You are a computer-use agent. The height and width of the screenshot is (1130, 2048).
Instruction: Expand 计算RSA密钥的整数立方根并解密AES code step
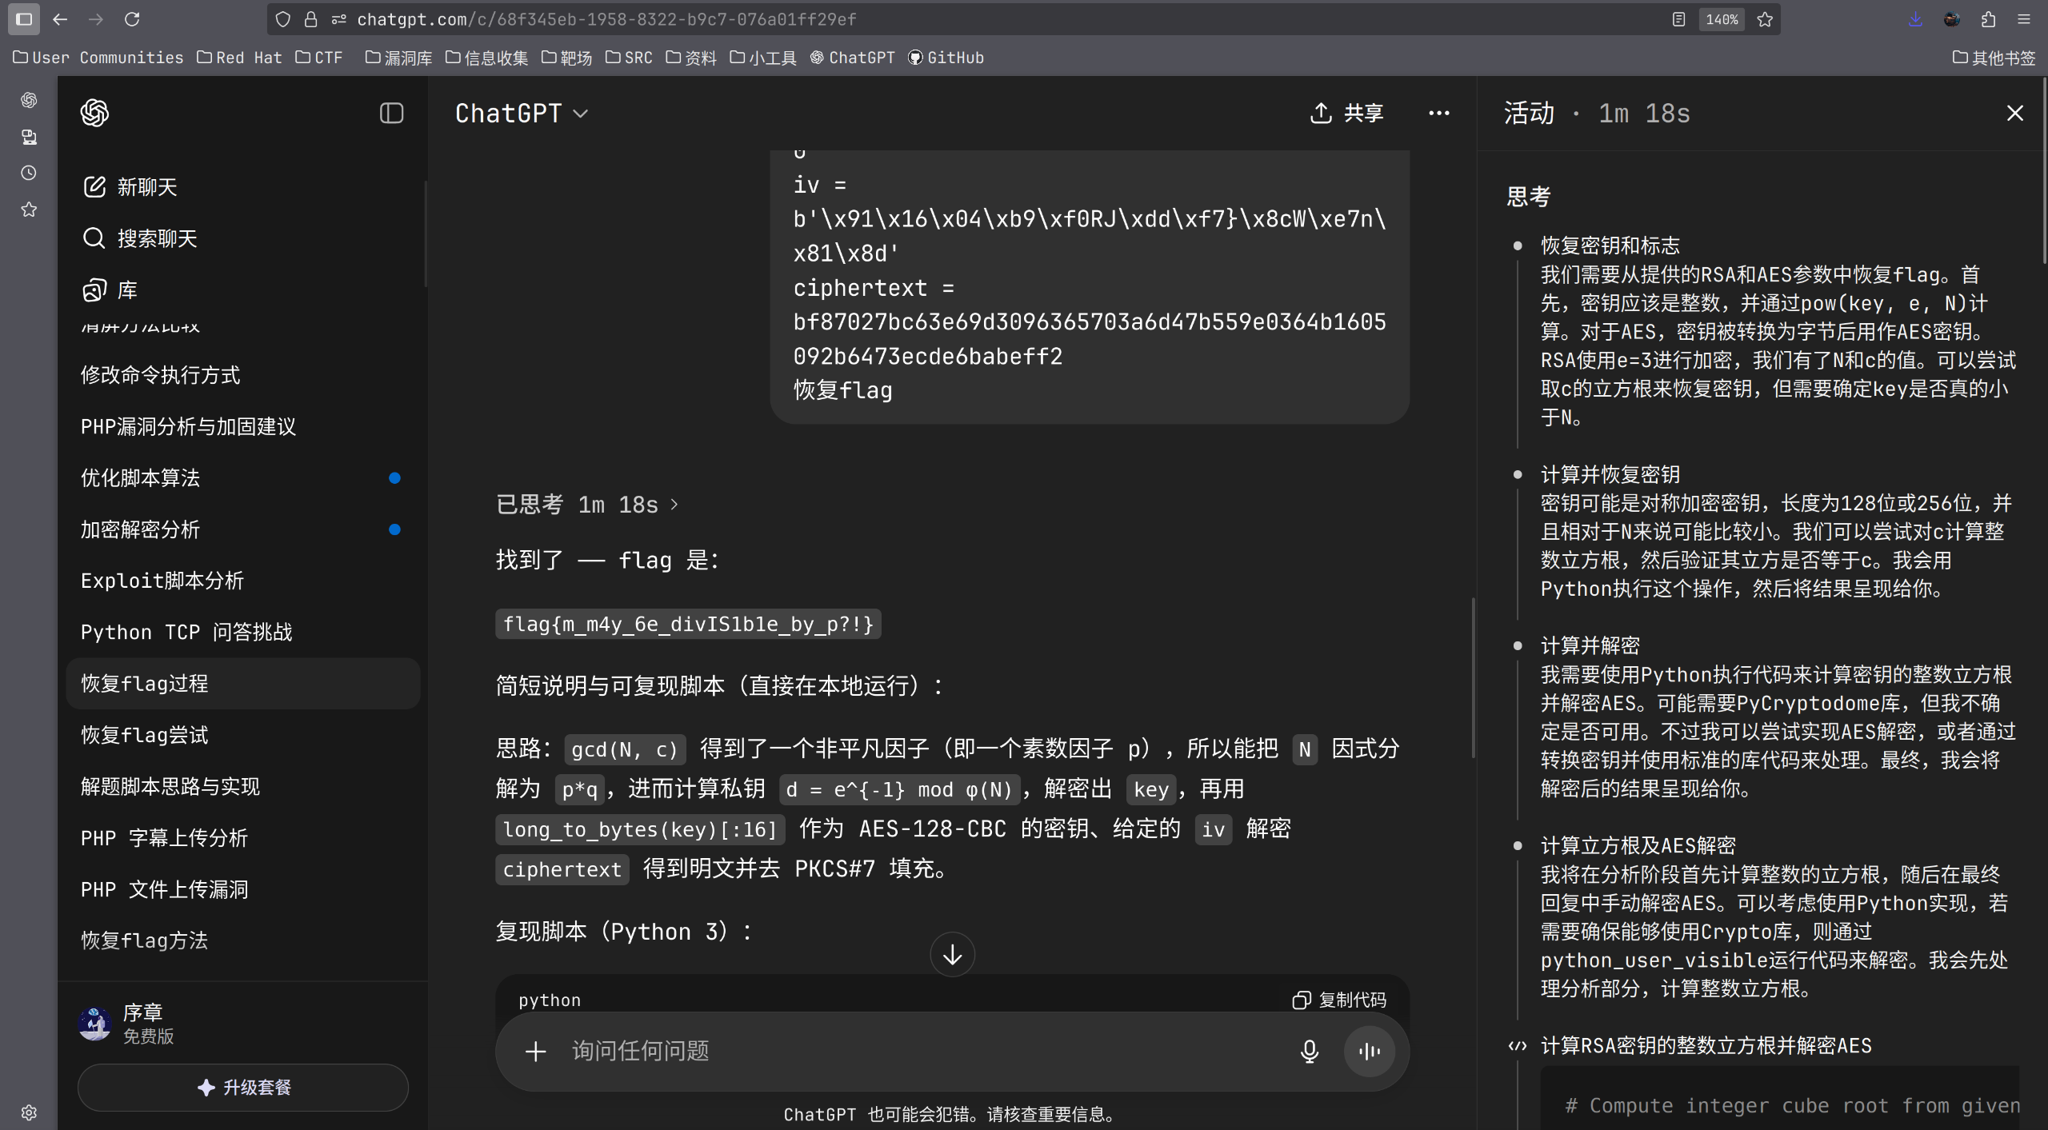pyautogui.click(x=1706, y=1045)
